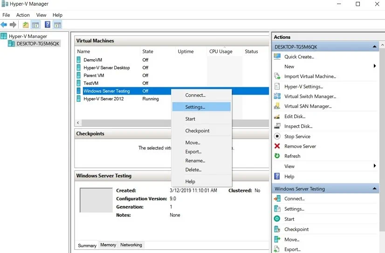Select the Hyper-V Server 2012 virtual machine
Image resolution: width=385 pixels, height=253 pixels.
pyautogui.click(x=103, y=99)
